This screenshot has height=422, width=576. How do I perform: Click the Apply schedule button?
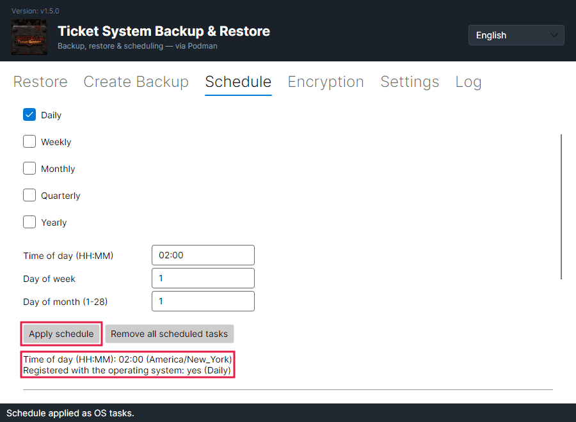tap(61, 334)
